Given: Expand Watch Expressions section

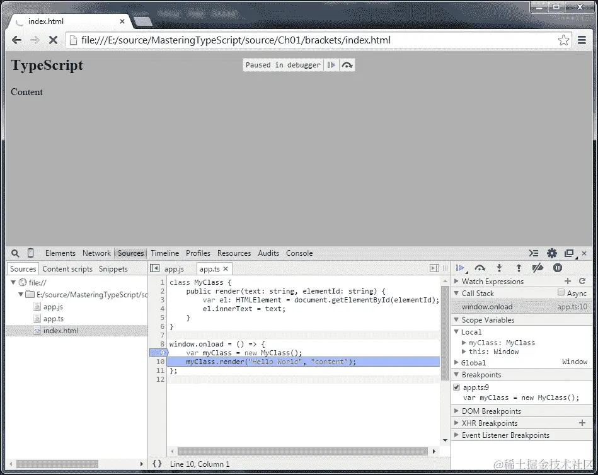Looking at the screenshot, I should coord(456,281).
